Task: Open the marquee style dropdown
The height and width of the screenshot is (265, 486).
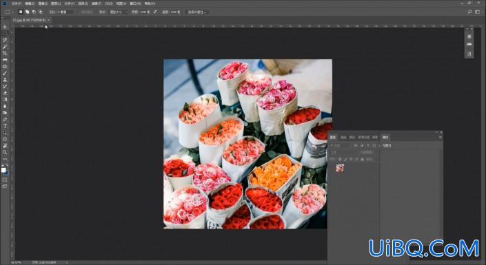Action: point(119,12)
